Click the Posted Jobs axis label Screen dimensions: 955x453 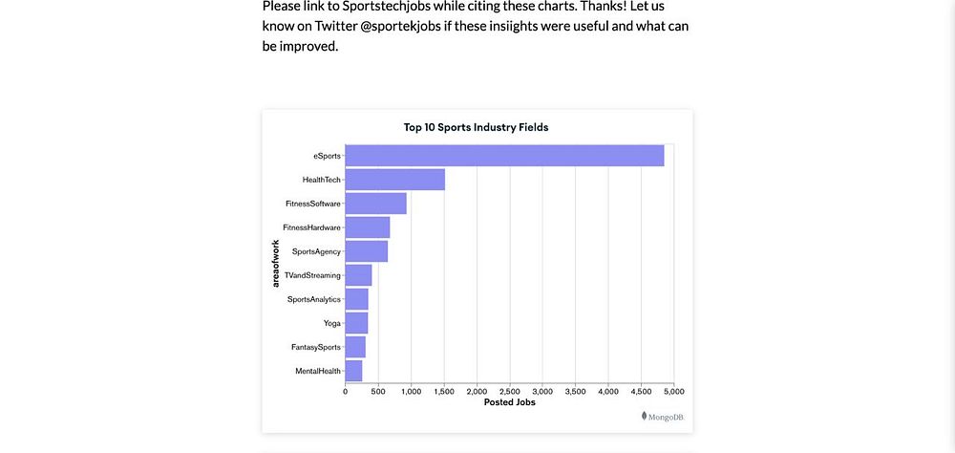[509, 402]
